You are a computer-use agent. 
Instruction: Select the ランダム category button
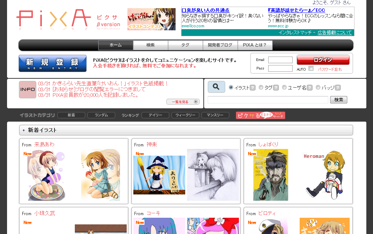(101, 115)
